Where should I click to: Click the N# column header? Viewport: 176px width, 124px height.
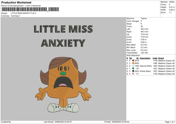[131, 58]
